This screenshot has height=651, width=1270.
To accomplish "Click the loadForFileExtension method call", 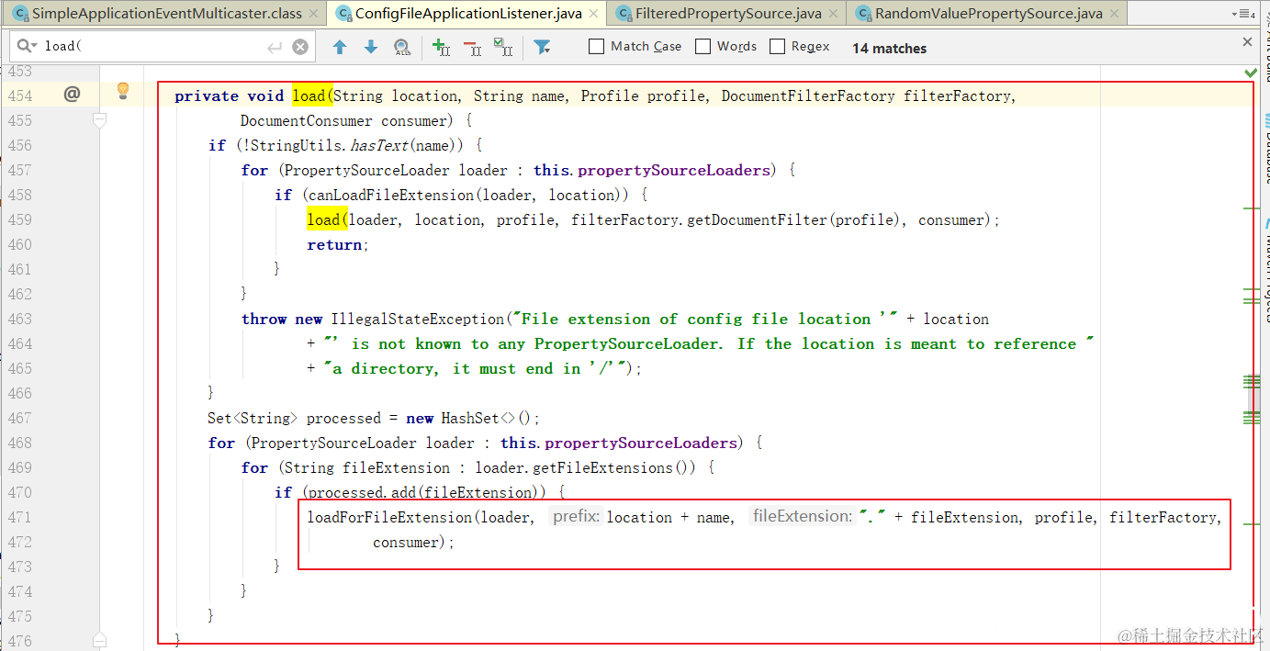I will point(389,517).
